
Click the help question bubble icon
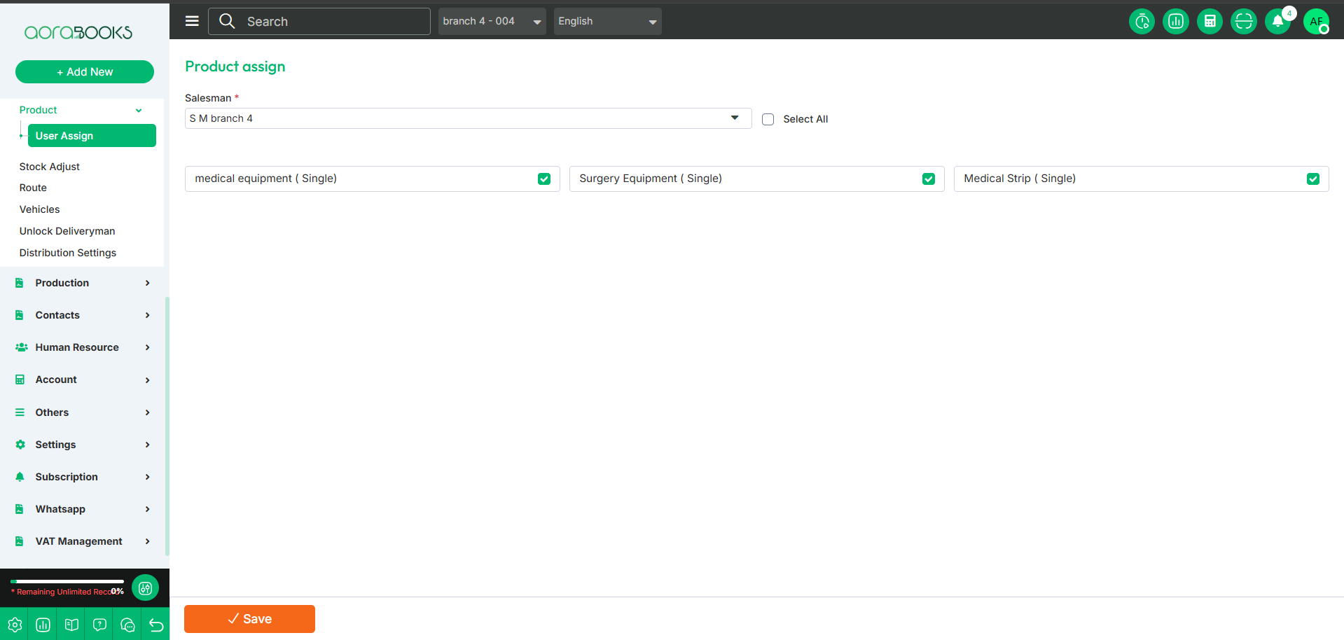[x=99, y=625]
